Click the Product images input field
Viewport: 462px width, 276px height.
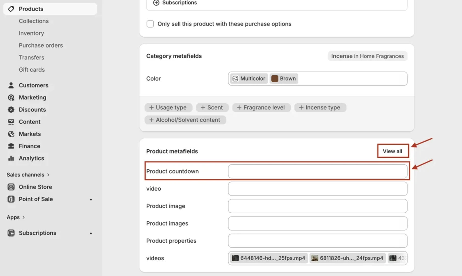coord(318,224)
